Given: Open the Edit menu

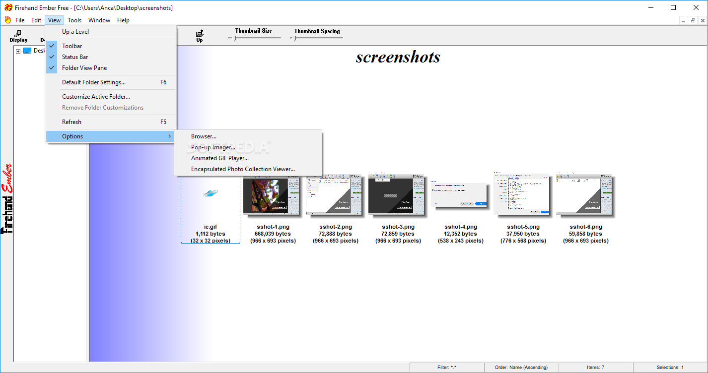Looking at the screenshot, I should coord(36,20).
